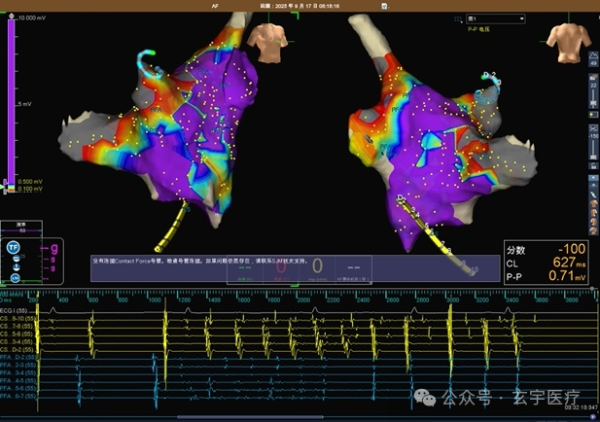This screenshot has height=422, width=600.
Task: Click the front-facing torso orientation model
Action: pos(267,42)
